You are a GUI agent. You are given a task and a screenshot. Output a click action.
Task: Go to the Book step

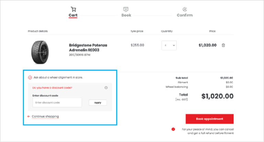126,15
